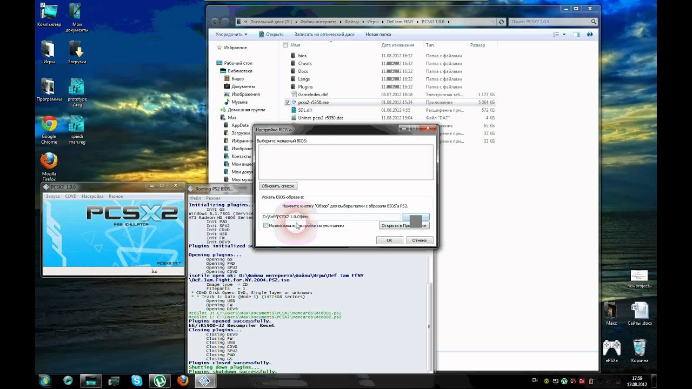The width and height of the screenshot is (692, 389).
Task: Click Обновить список in BIOS dialog
Action: pos(278,186)
